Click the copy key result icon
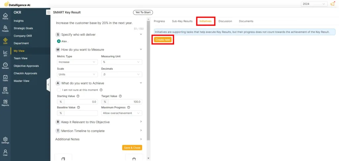This screenshot has height=161, width=339. [x=63, y=158]
